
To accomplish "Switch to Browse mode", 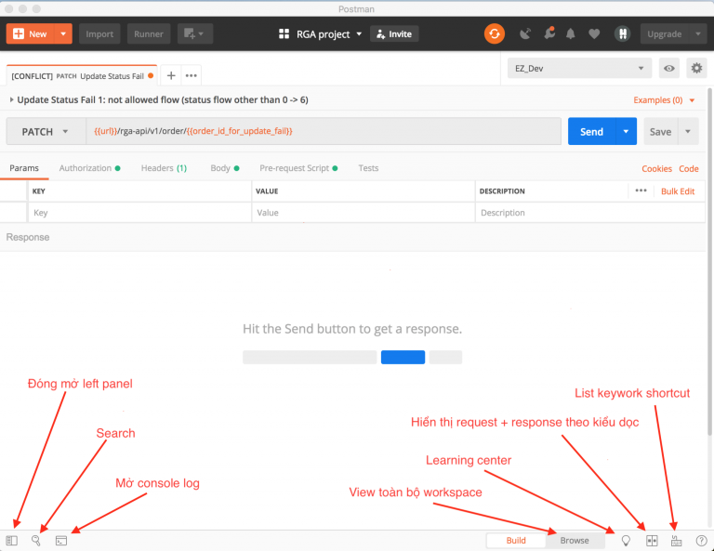I will (x=575, y=540).
